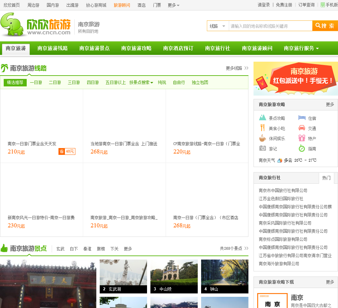Open the mountain 景点攻略 guide icon
The width and height of the screenshot is (338, 308).
[262, 118]
